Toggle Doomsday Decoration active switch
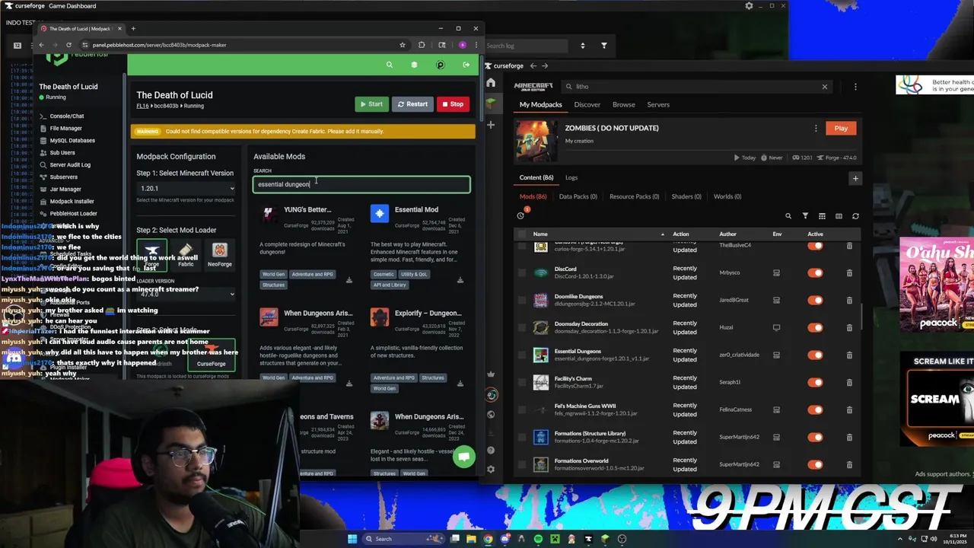974x548 pixels. click(x=815, y=327)
